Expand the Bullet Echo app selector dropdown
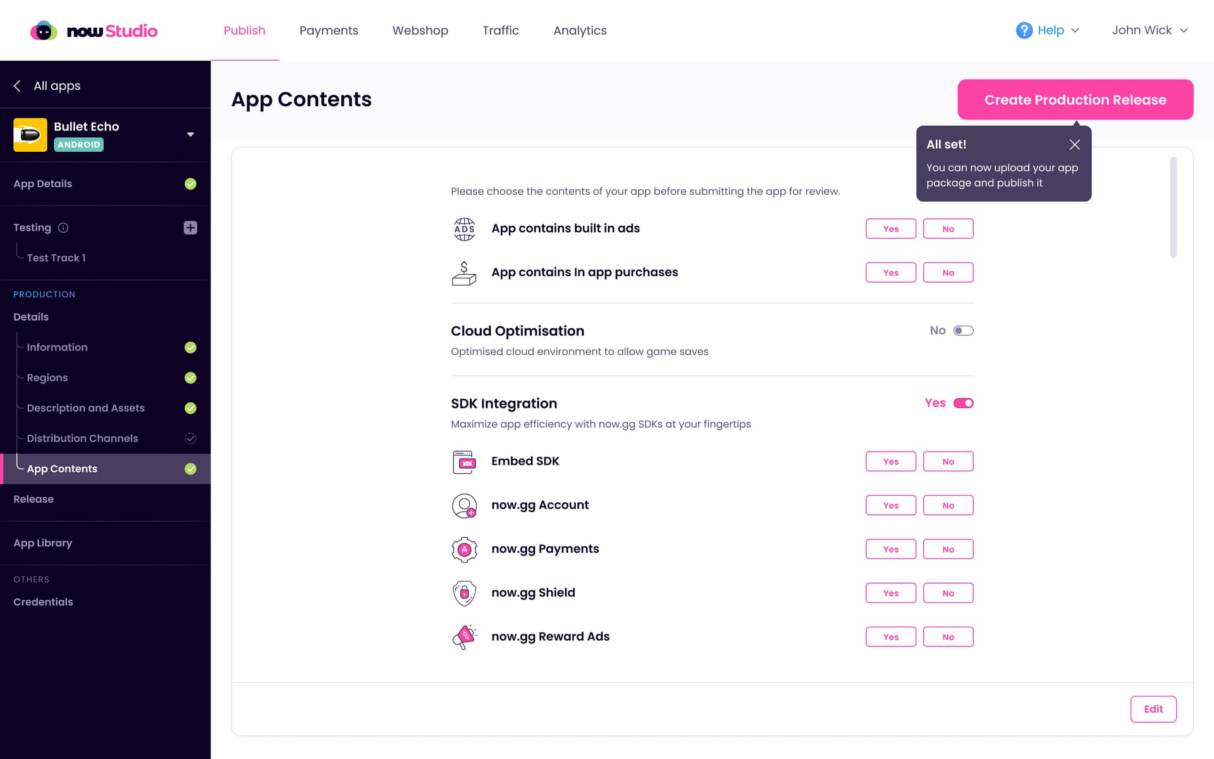Viewport: 1214px width, 759px height. pyautogui.click(x=190, y=135)
